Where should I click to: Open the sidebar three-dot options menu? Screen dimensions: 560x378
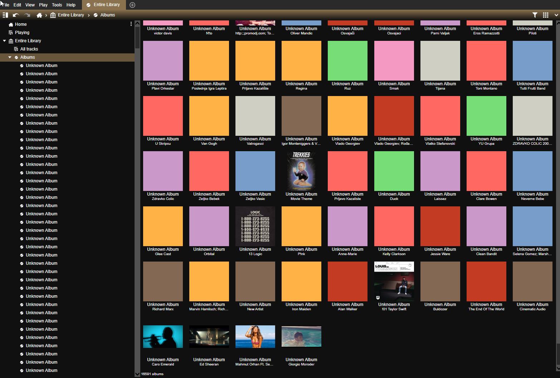pos(131,24)
